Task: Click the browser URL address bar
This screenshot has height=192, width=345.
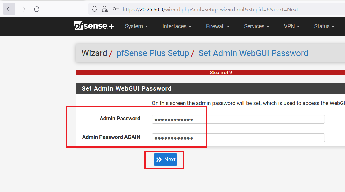Action: (x=214, y=9)
